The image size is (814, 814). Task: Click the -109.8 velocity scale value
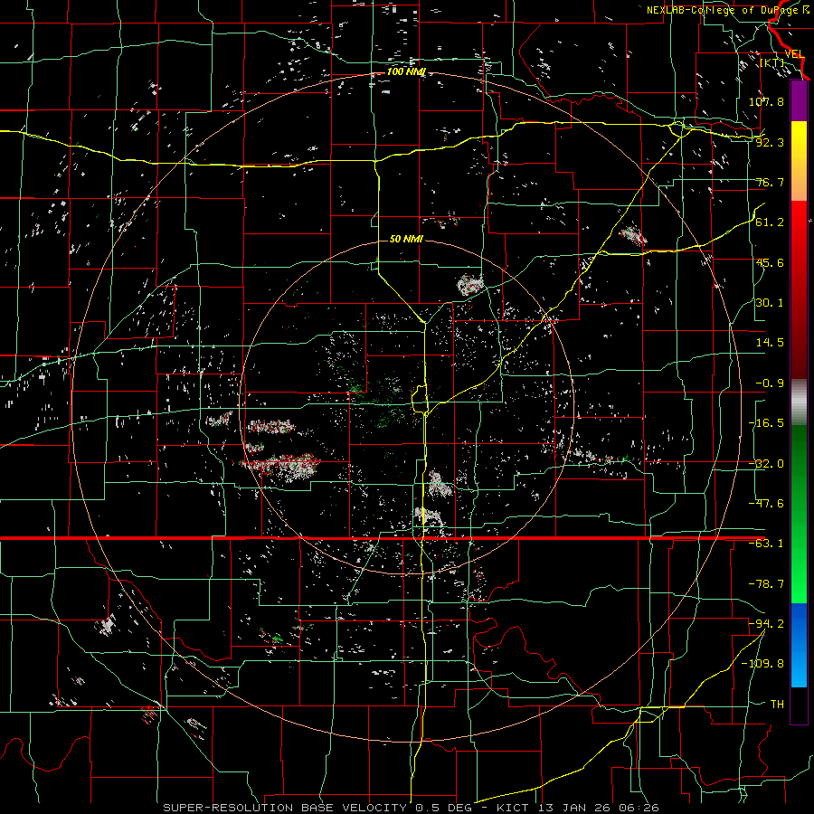[763, 664]
